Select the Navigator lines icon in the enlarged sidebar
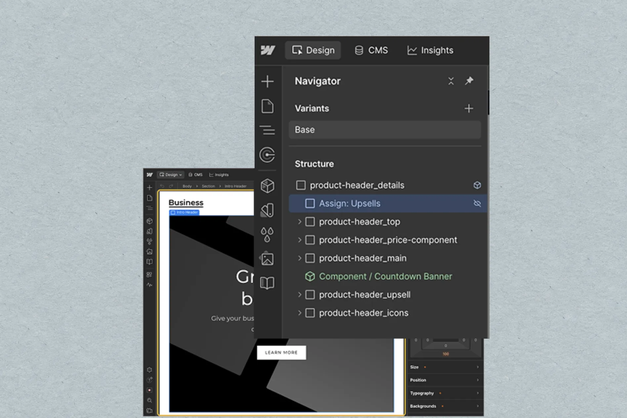 click(267, 130)
